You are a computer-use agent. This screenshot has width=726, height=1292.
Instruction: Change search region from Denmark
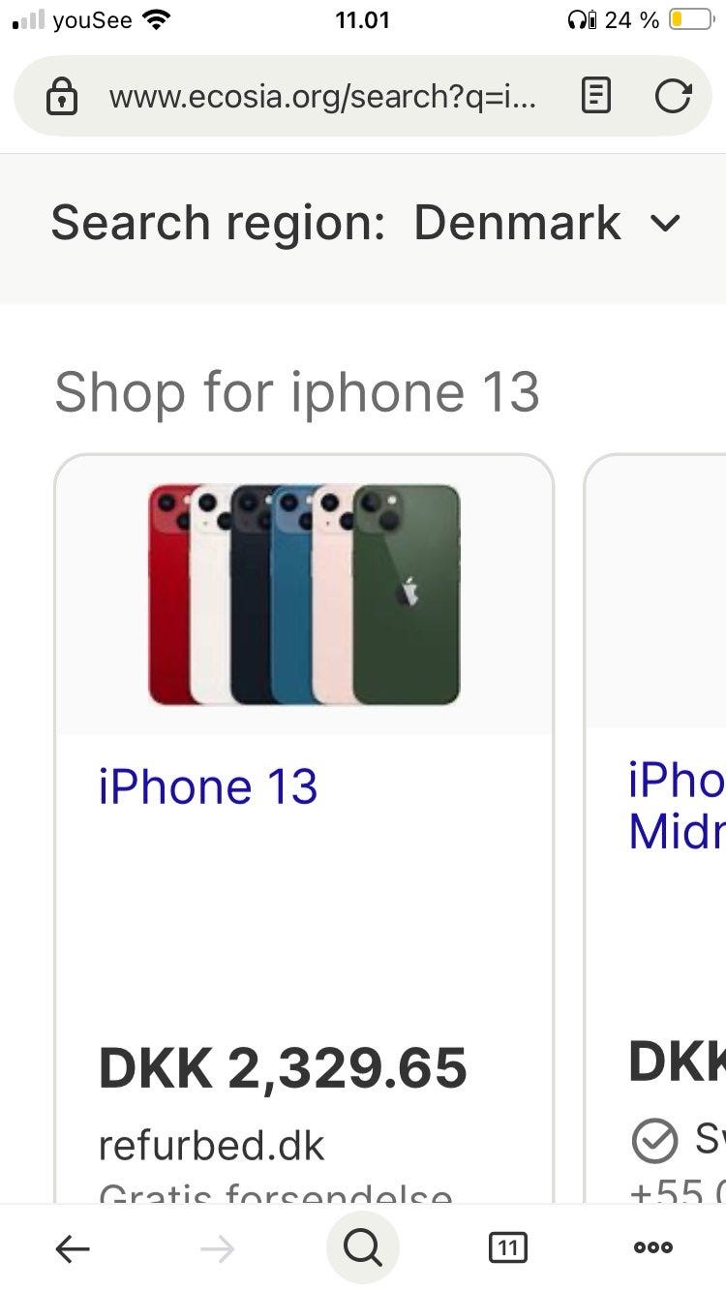coord(518,223)
